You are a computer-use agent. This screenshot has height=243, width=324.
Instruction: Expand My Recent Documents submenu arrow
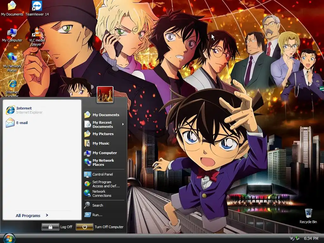[x=123, y=124]
